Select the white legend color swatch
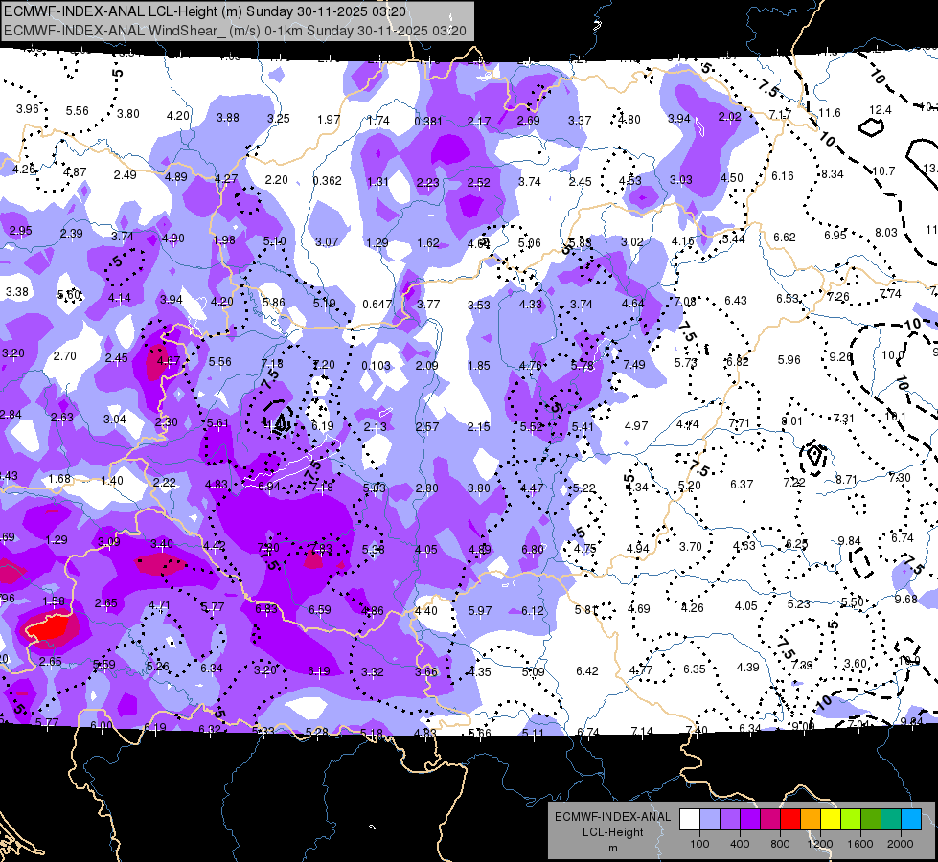 (x=690, y=820)
